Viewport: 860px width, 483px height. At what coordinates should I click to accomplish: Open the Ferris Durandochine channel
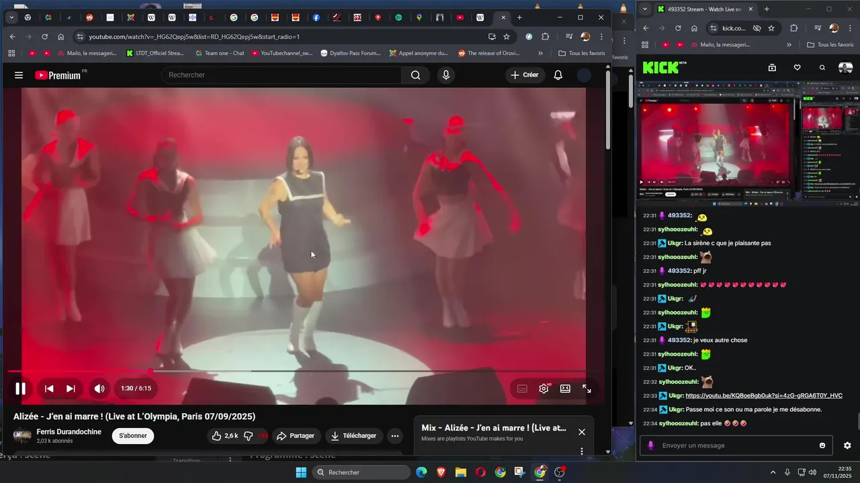[69, 432]
